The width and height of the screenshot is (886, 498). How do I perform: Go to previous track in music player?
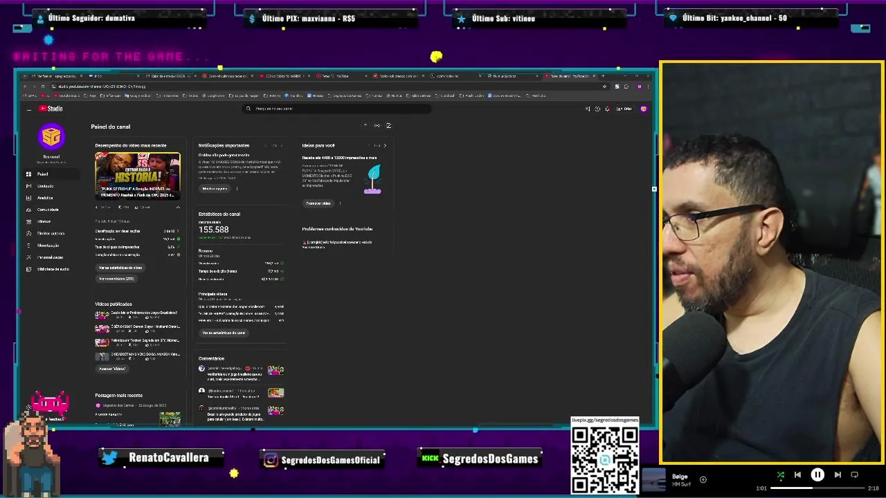(x=797, y=474)
